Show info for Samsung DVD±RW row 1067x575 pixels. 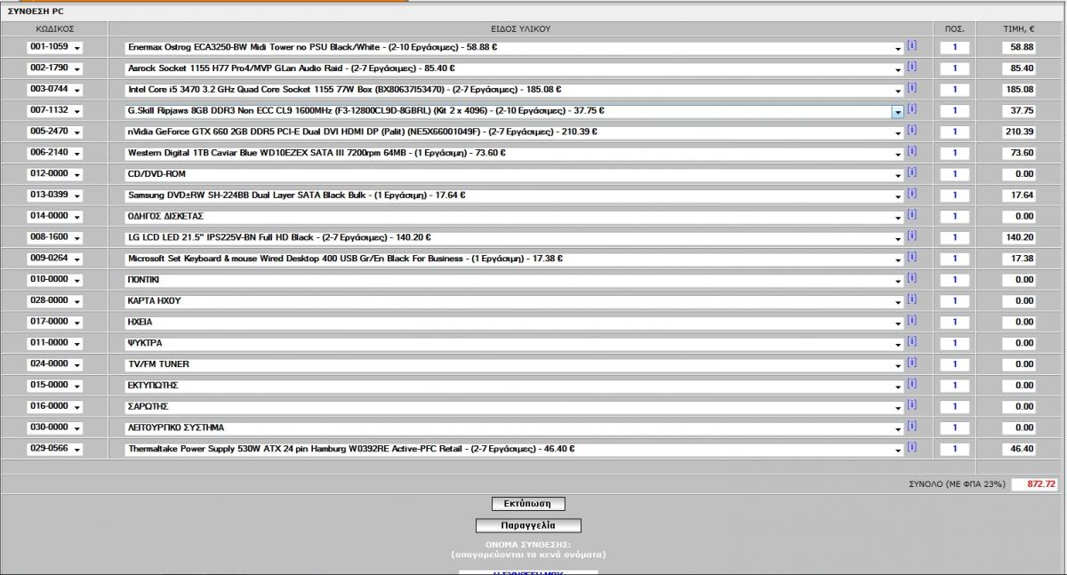click(911, 195)
